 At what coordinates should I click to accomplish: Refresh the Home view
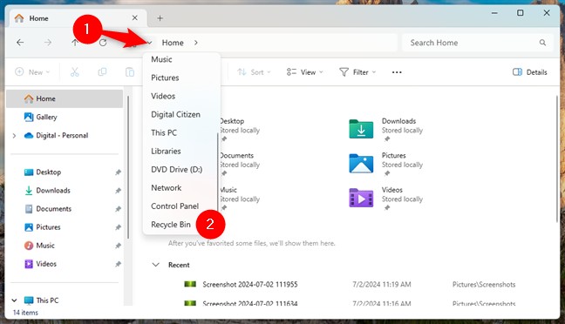[103, 43]
